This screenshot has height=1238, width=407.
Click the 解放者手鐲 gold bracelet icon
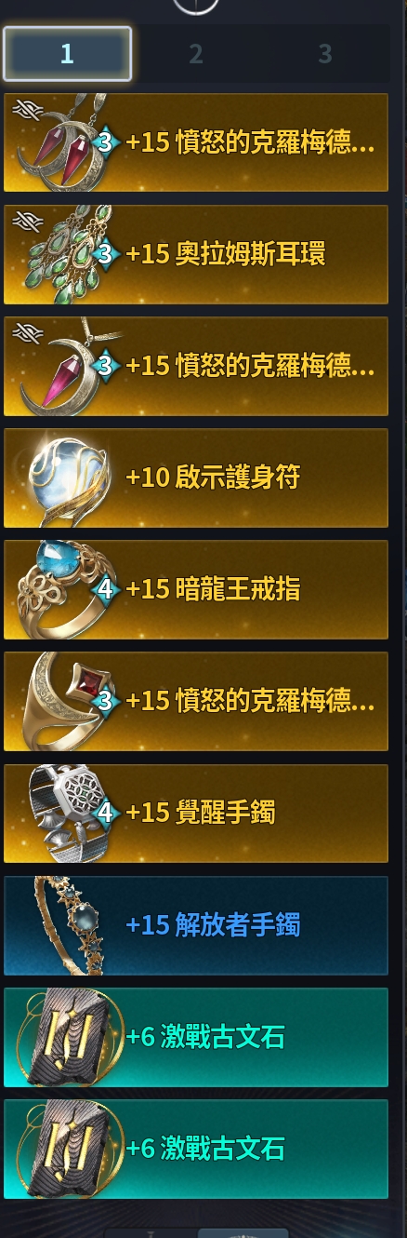point(65,924)
